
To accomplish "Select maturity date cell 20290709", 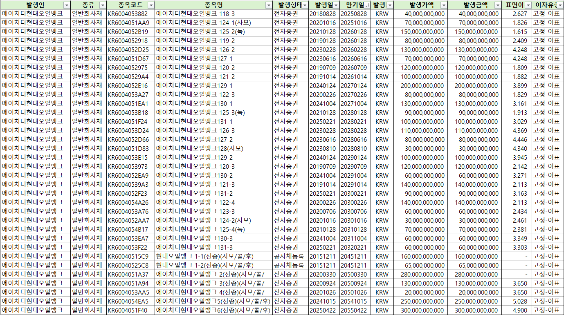I will pyautogui.click(x=355, y=166).
